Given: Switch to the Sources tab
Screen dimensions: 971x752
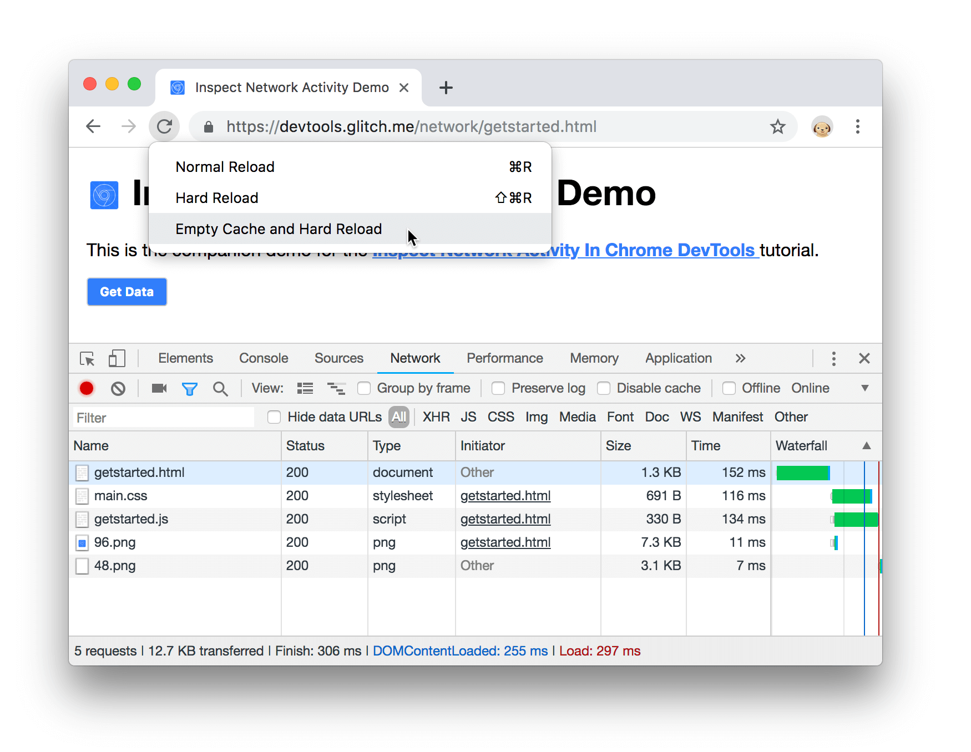Looking at the screenshot, I should tap(338, 358).
